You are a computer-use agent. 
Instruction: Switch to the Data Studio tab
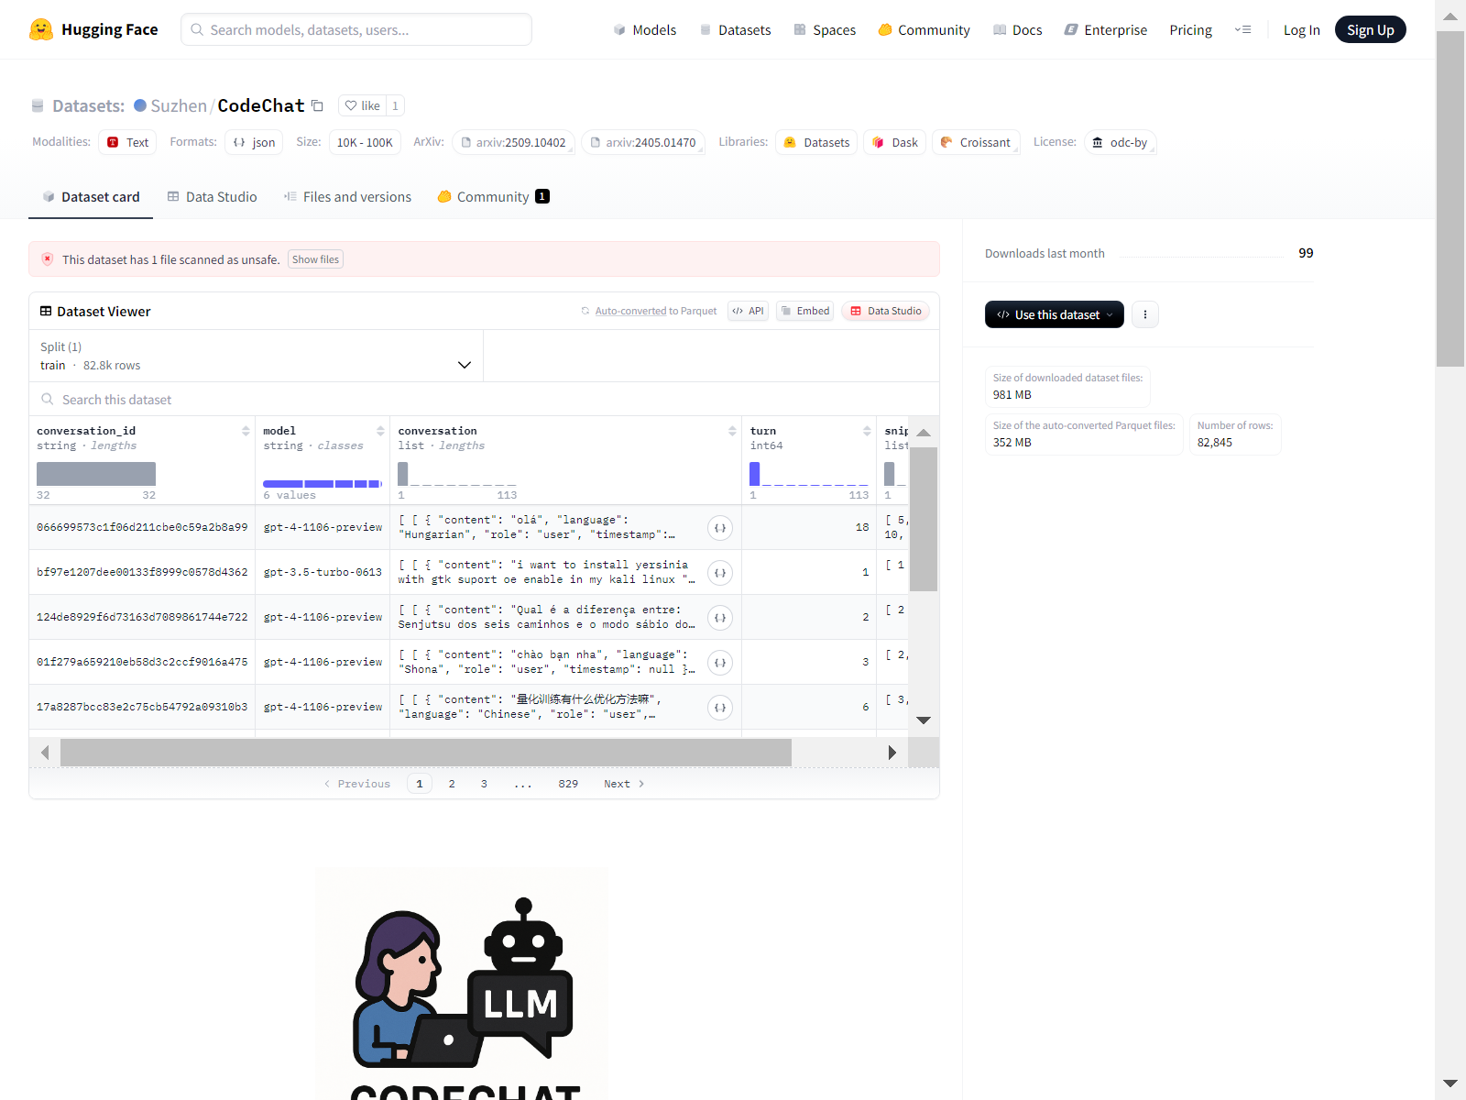212,197
